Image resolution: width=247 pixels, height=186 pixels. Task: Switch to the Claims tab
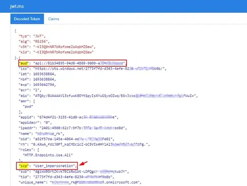54,19
